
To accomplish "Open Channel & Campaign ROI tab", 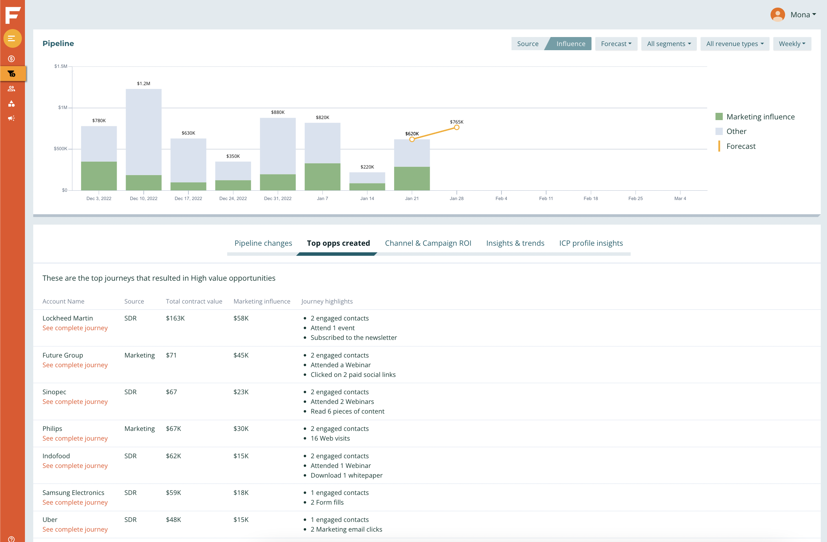I will coord(428,243).
